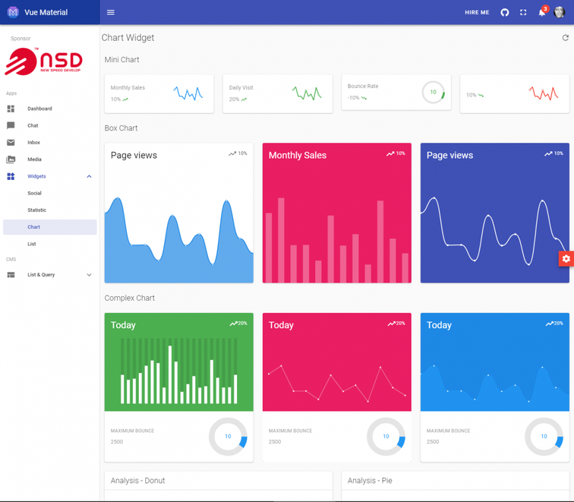Click the Vue Material logo icon
This screenshot has width=574, height=502.
click(13, 12)
